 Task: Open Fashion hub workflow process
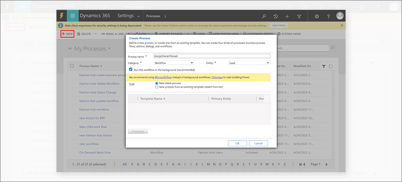point(94,110)
